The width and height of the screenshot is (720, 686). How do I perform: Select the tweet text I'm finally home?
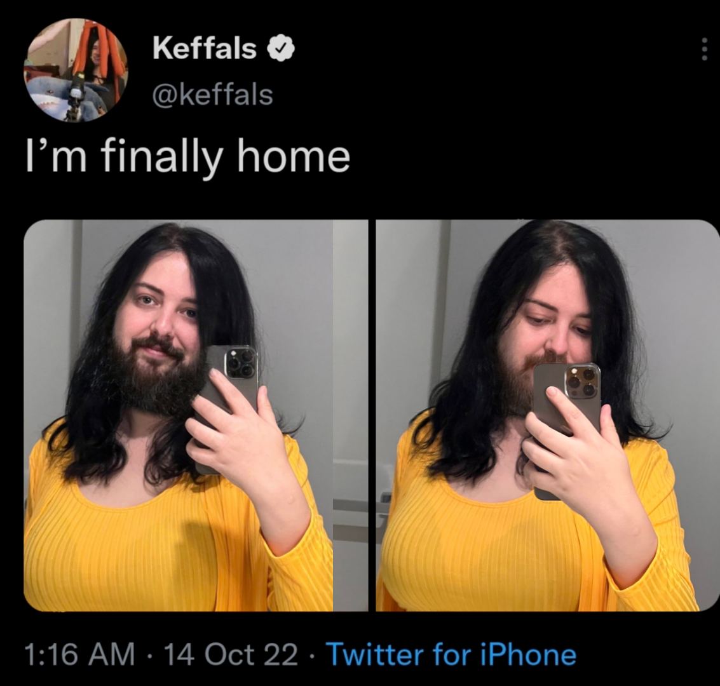click(x=188, y=158)
